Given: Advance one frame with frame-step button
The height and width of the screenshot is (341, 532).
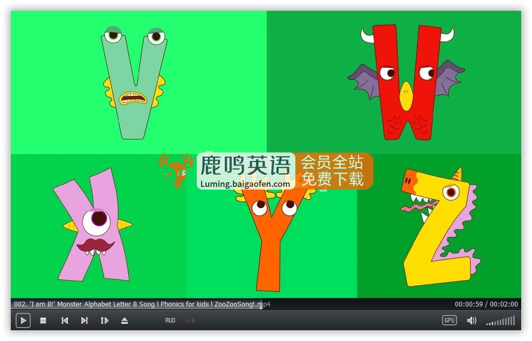Looking at the screenshot, I should 105,321.
